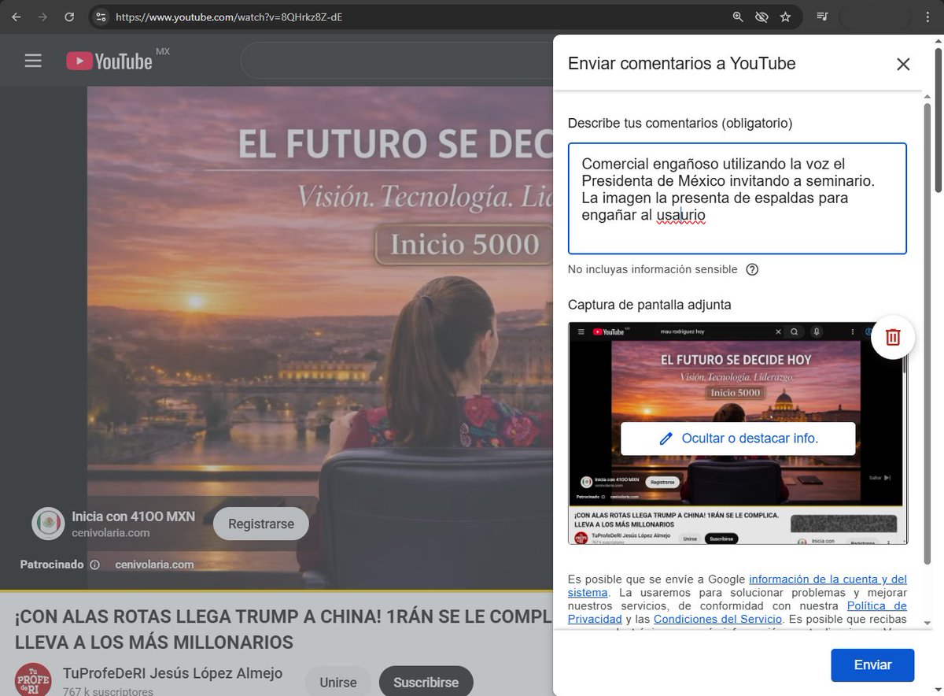The image size is (944, 696).
Task: Edit the Describe tus comentarios text box
Action: [x=737, y=198]
